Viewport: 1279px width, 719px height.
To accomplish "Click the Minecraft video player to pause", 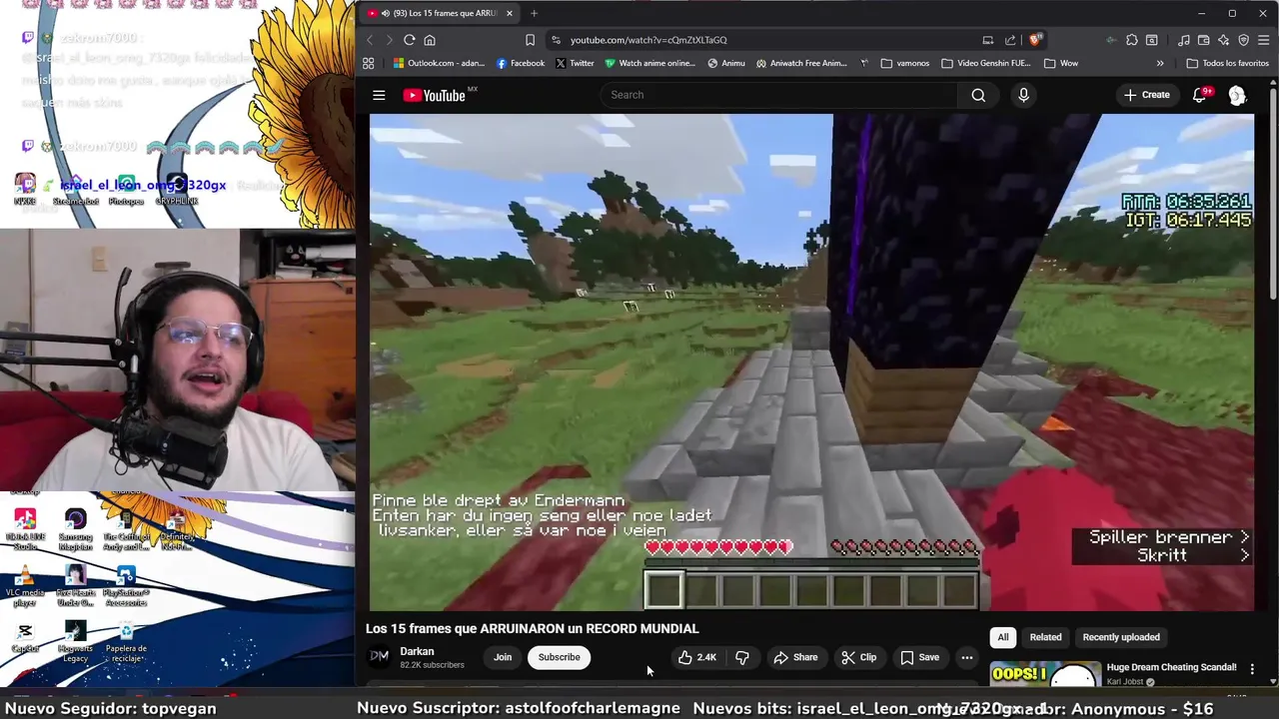I will point(811,361).
